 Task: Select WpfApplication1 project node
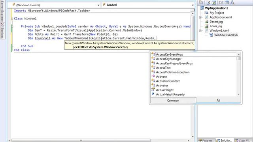(x=216, y=8)
